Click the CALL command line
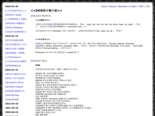Screen dimensions: 155x116 click(x=48, y=83)
